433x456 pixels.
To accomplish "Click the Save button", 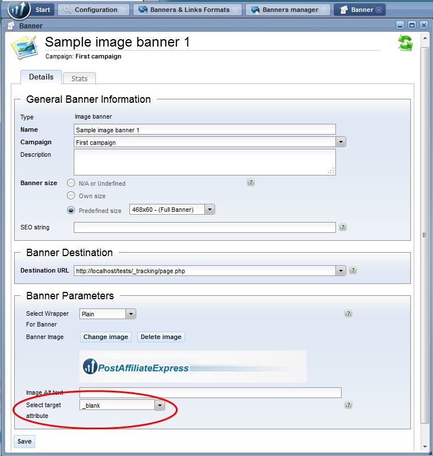I will pyautogui.click(x=24, y=441).
